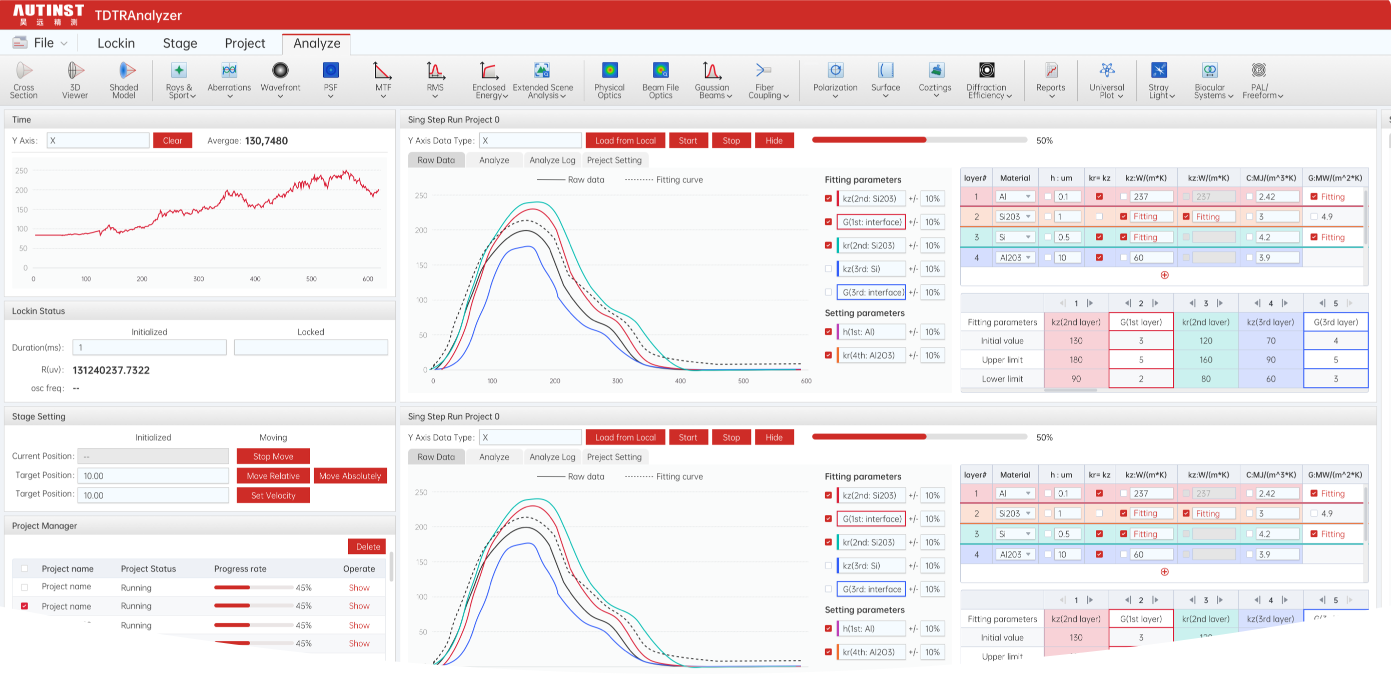1391x674 pixels.
Task: Open the Al material dropdown in layer 1
Action: 1015,196
